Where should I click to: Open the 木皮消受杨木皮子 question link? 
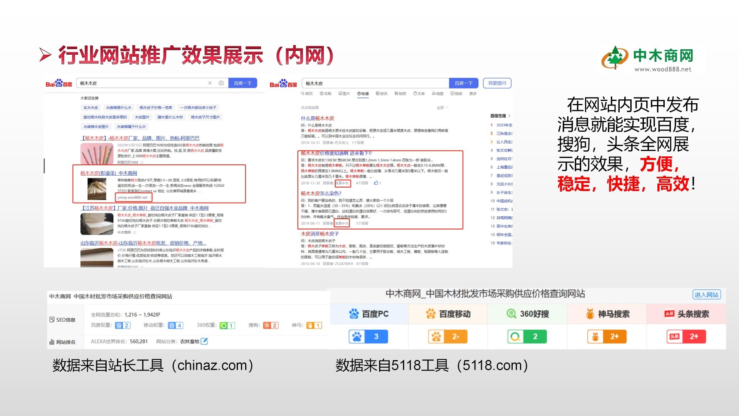point(320,234)
